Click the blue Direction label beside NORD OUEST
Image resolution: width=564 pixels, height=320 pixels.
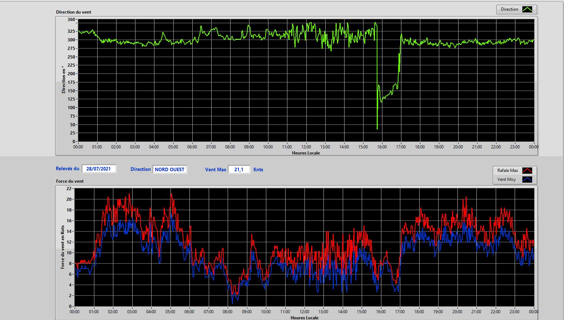coord(140,169)
